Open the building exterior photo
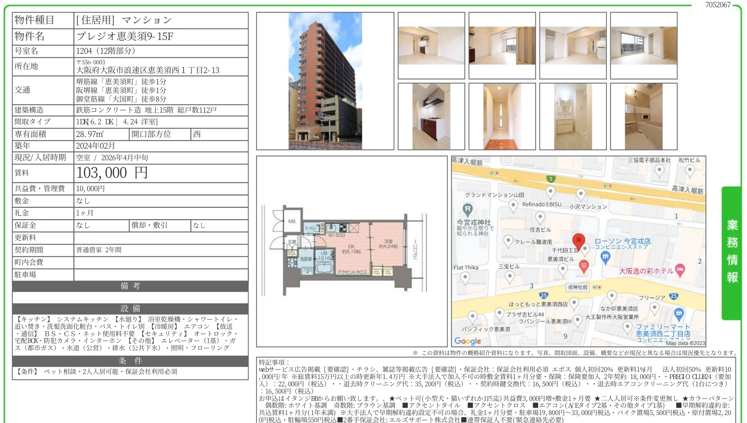Viewport: 747px width, 423px height. click(325, 81)
